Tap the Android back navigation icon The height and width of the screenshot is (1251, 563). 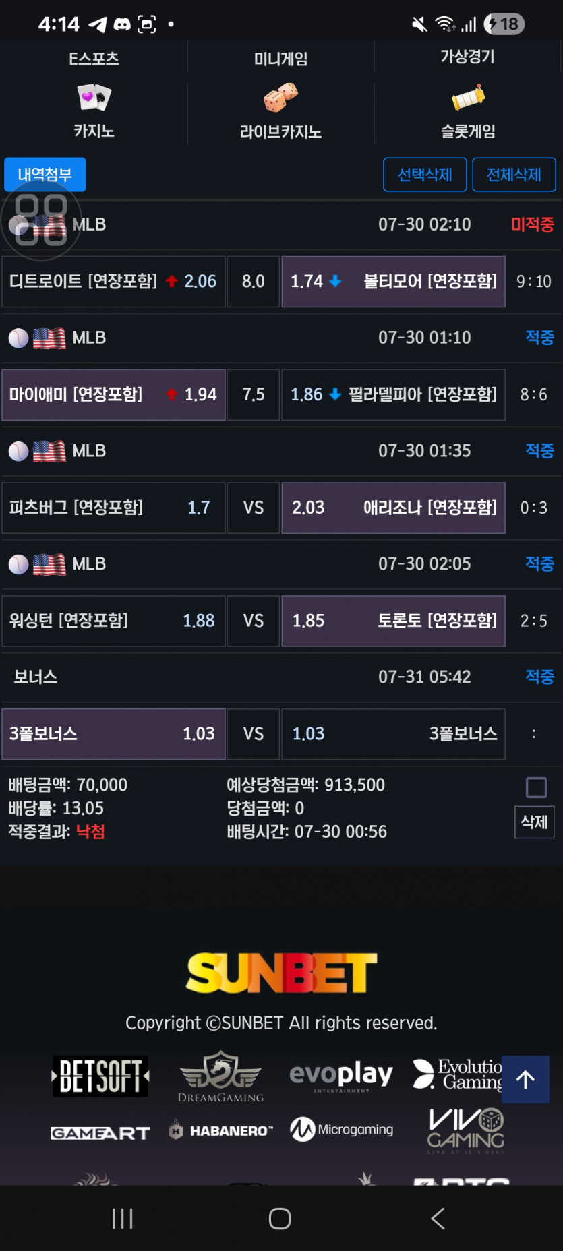[x=438, y=1218]
